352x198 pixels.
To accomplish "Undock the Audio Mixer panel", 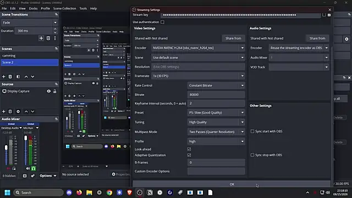I will (56, 119).
